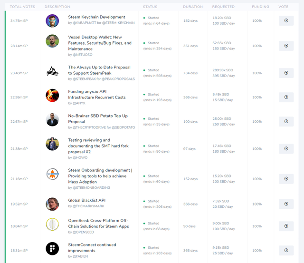Upvote the Steem Keychain Development proposal
Image resolution: width=304 pixels, height=263 pixels.
click(x=286, y=20)
